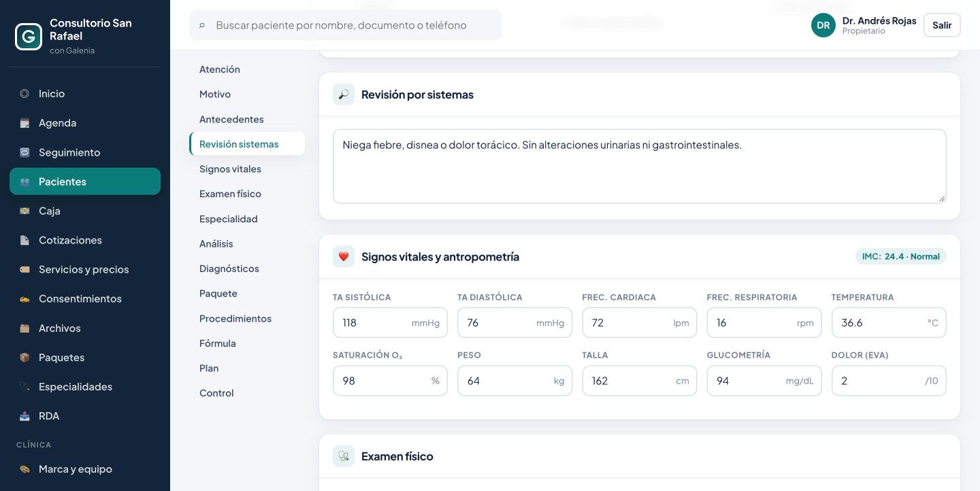The image size is (980, 491).
Task: Click the Temperatura field
Action: click(889, 322)
